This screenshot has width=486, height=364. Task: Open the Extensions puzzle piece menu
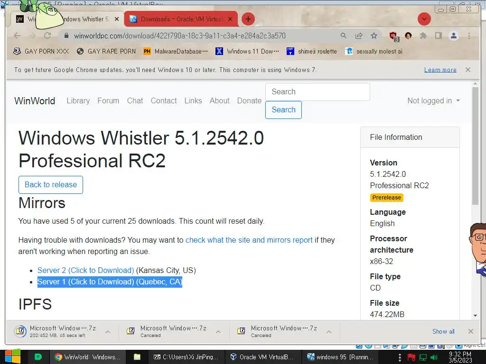(x=423, y=36)
